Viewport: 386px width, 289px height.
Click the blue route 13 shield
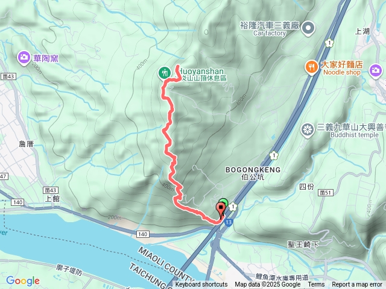tap(229, 223)
